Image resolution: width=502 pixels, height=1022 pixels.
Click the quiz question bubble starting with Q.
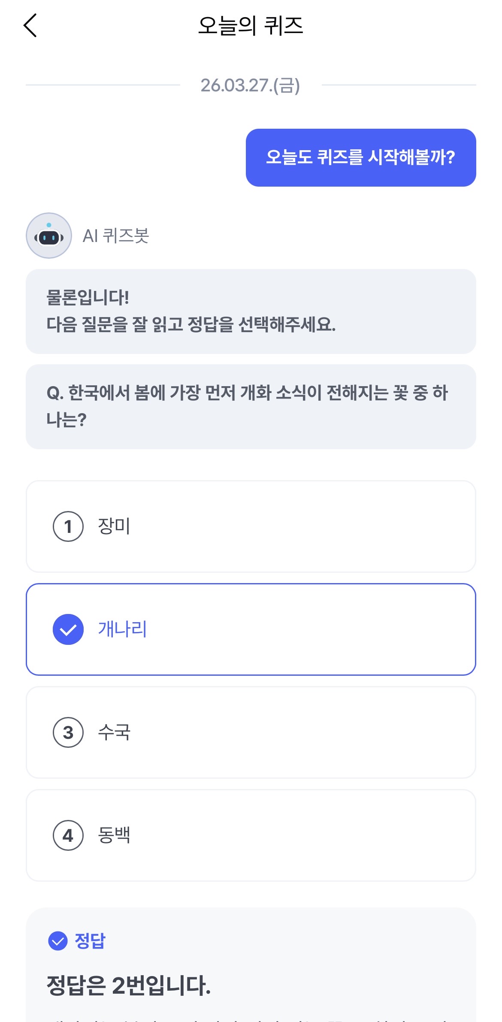(251, 406)
